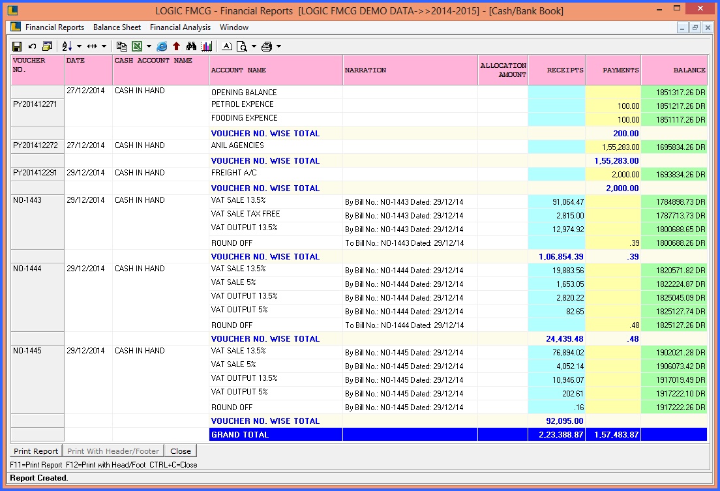
Task: Click the sort A-Z toolbar icon
Action: point(67,46)
